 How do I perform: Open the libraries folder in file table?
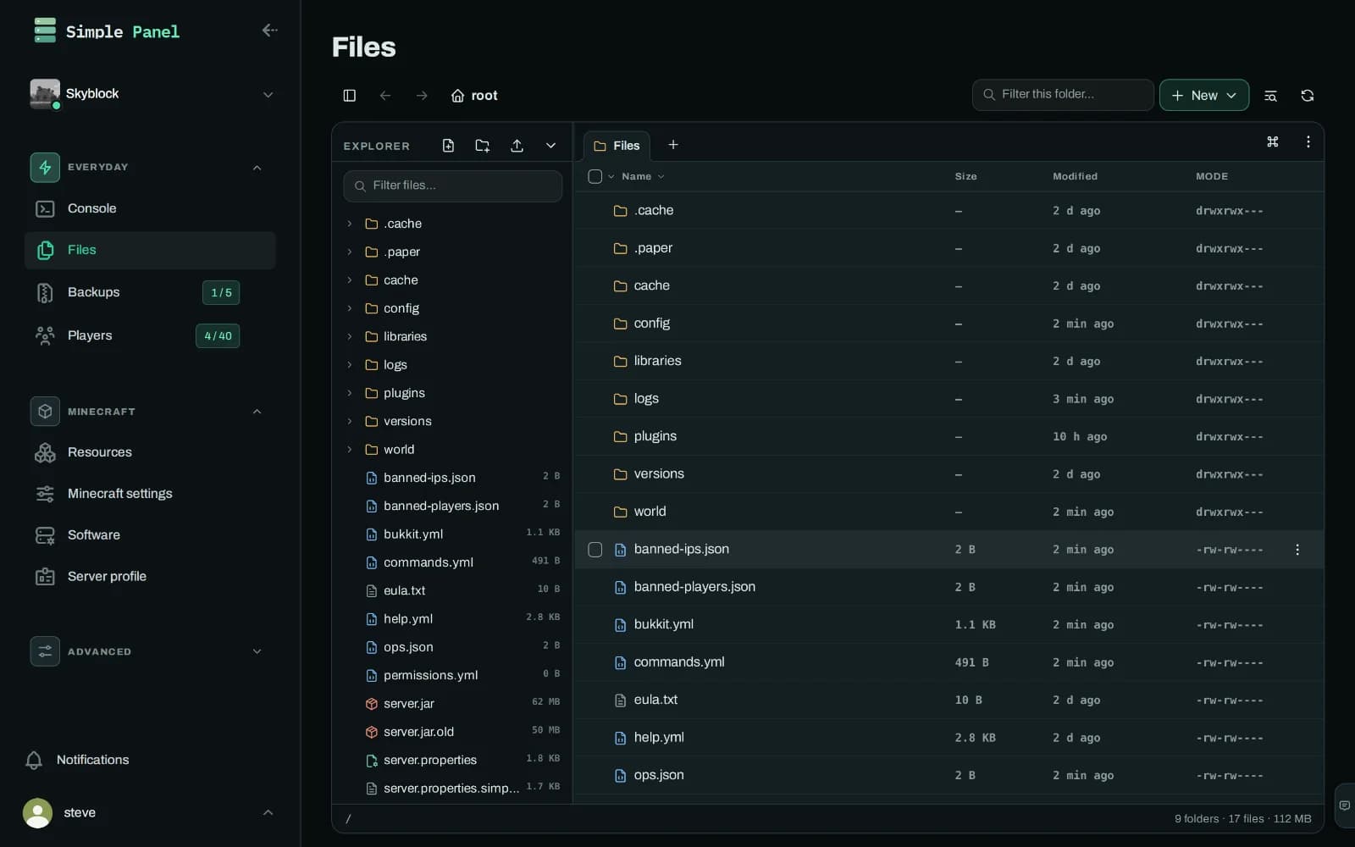pyautogui.click(x=657, y=361)
